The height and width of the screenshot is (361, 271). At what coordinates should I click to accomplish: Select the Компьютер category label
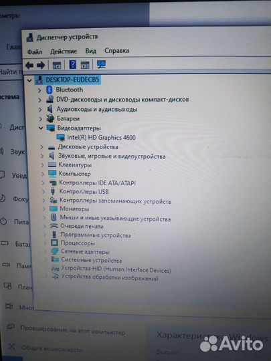75,174
